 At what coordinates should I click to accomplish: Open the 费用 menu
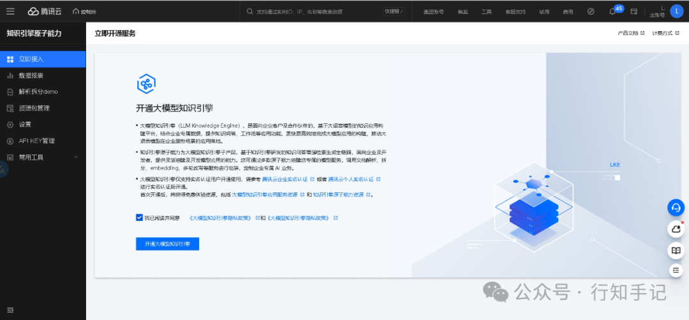click(568, 12)
